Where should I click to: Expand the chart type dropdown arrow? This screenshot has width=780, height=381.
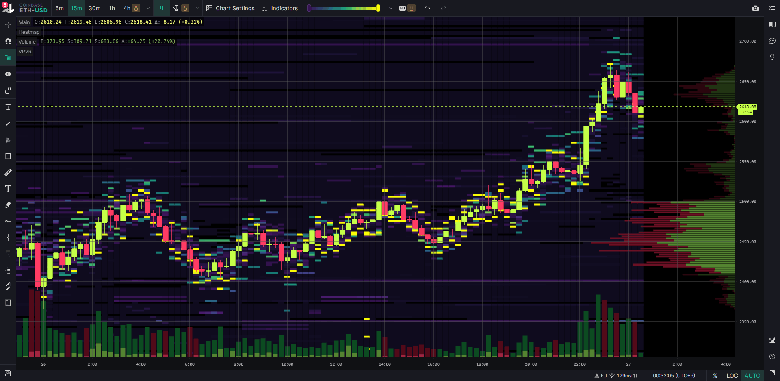pos(197,8)
